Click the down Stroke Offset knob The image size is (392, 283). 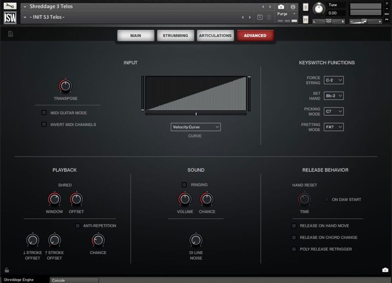tap(33, 240)
